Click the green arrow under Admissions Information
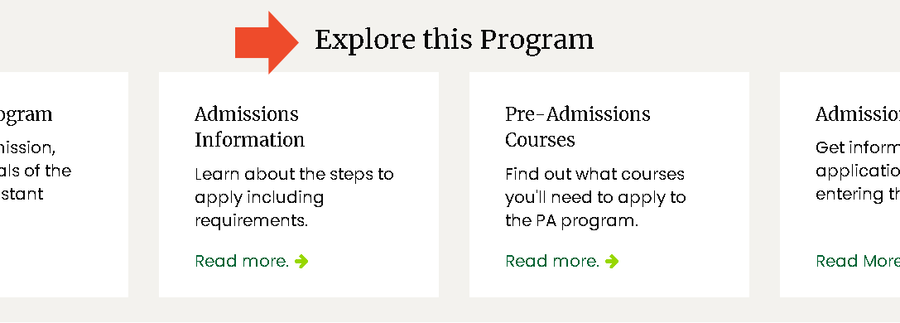This screenshot has height=323, width=900. tap(301, 262)
